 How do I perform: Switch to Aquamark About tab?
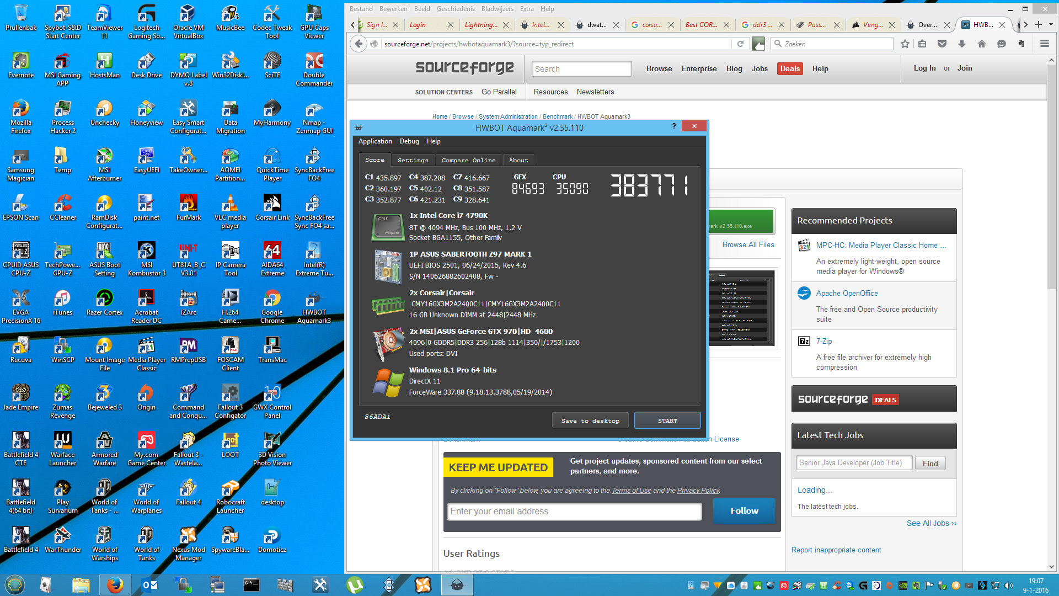point(518,160)
